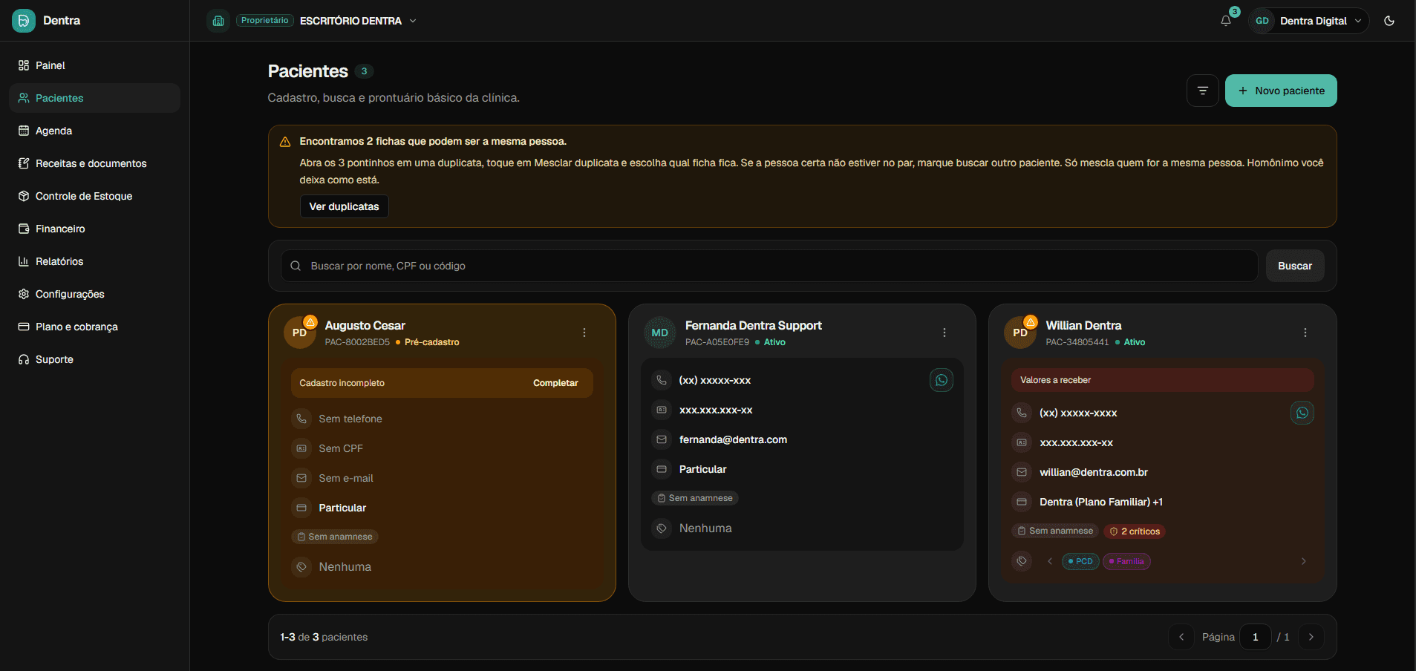The height and width of the screenshot is (671, 1416).
Task: Open Suporte in the sidebar
Action: tap(94, 359)
